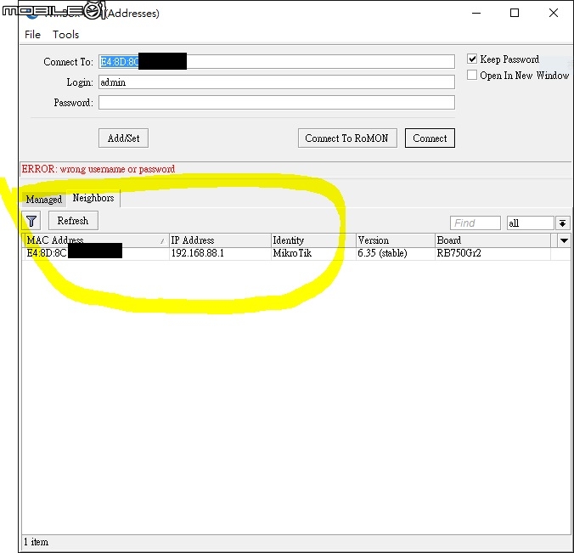Click the Add/Set button
The height and width of the screenshot is (553, 574).
pos(123,138)
